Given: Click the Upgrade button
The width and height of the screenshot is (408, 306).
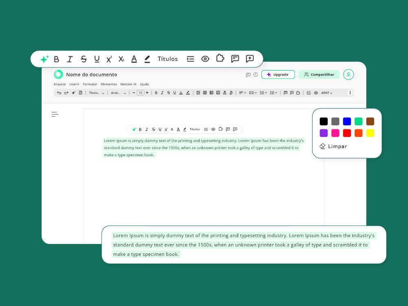Looking at the screenshot, I should click(x=278, y=75).
